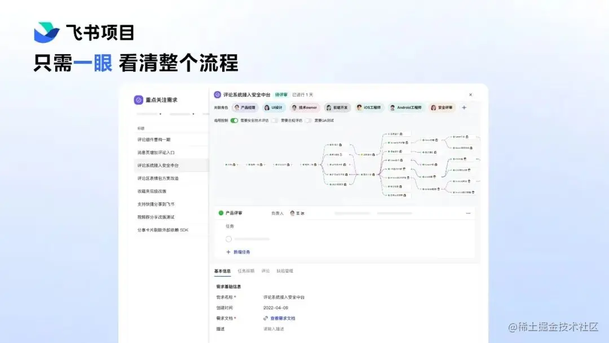
Task: Click the 飞书项目 logo icon
Action: (47, 32)
